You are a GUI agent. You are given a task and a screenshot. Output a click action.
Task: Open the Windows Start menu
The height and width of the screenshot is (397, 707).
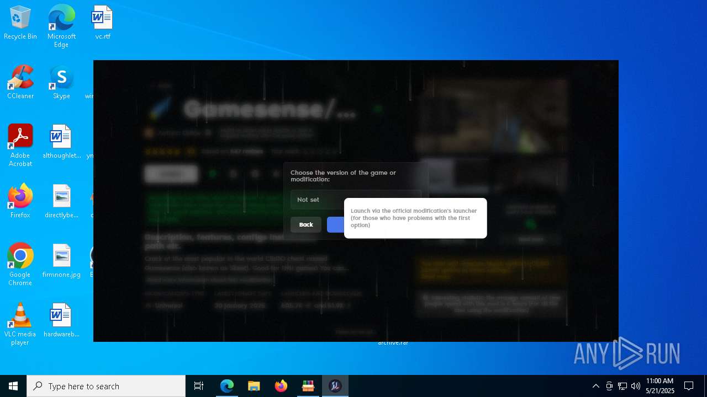pos(13,386)
